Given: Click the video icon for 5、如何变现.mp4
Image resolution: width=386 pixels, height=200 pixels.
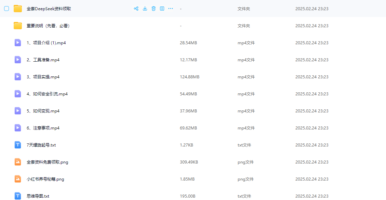Looking at the screenshot, I should [18, 111].
